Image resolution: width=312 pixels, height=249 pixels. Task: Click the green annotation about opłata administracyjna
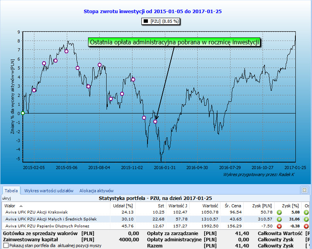pos(175,42)
